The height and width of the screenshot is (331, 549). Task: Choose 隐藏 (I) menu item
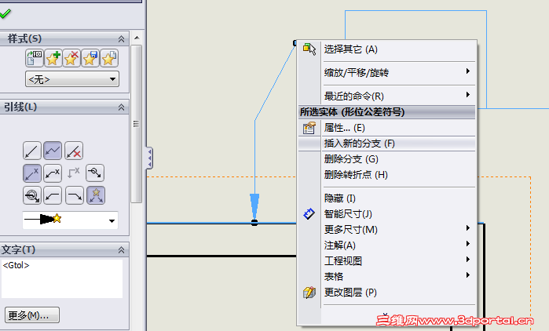387,198
